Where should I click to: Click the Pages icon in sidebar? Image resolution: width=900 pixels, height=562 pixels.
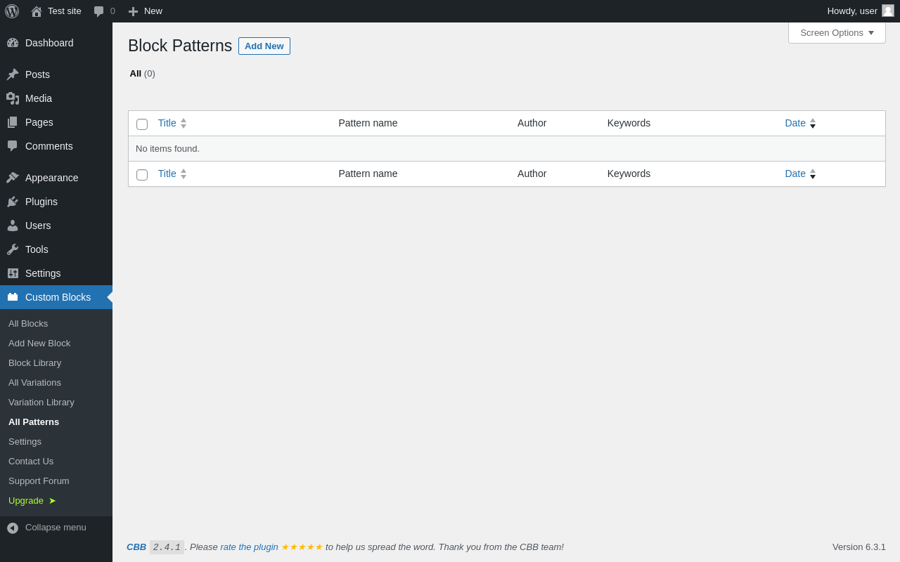pyautogui.click(x=13, y=122)
